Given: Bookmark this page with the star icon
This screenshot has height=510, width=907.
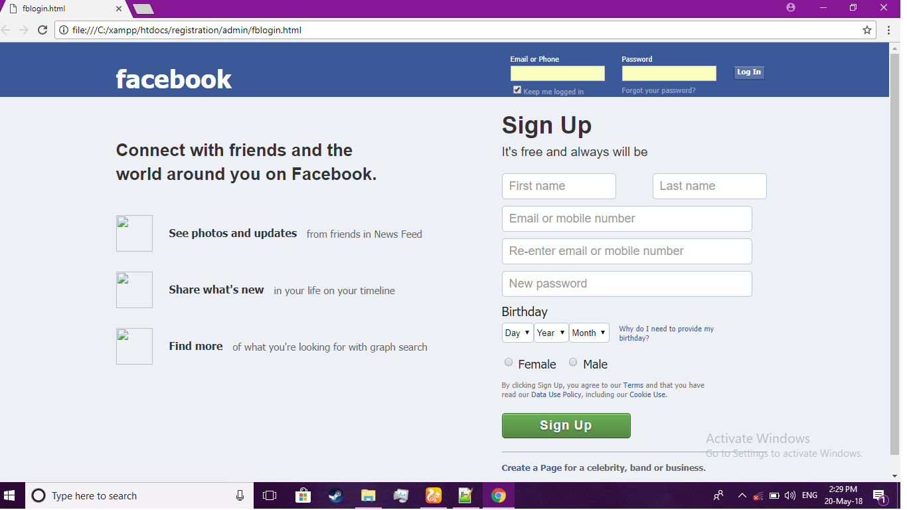Looking at the screenshot, I should click(x=867, y=30).
